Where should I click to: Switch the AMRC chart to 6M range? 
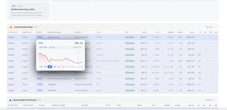click(x=54, y=67)
